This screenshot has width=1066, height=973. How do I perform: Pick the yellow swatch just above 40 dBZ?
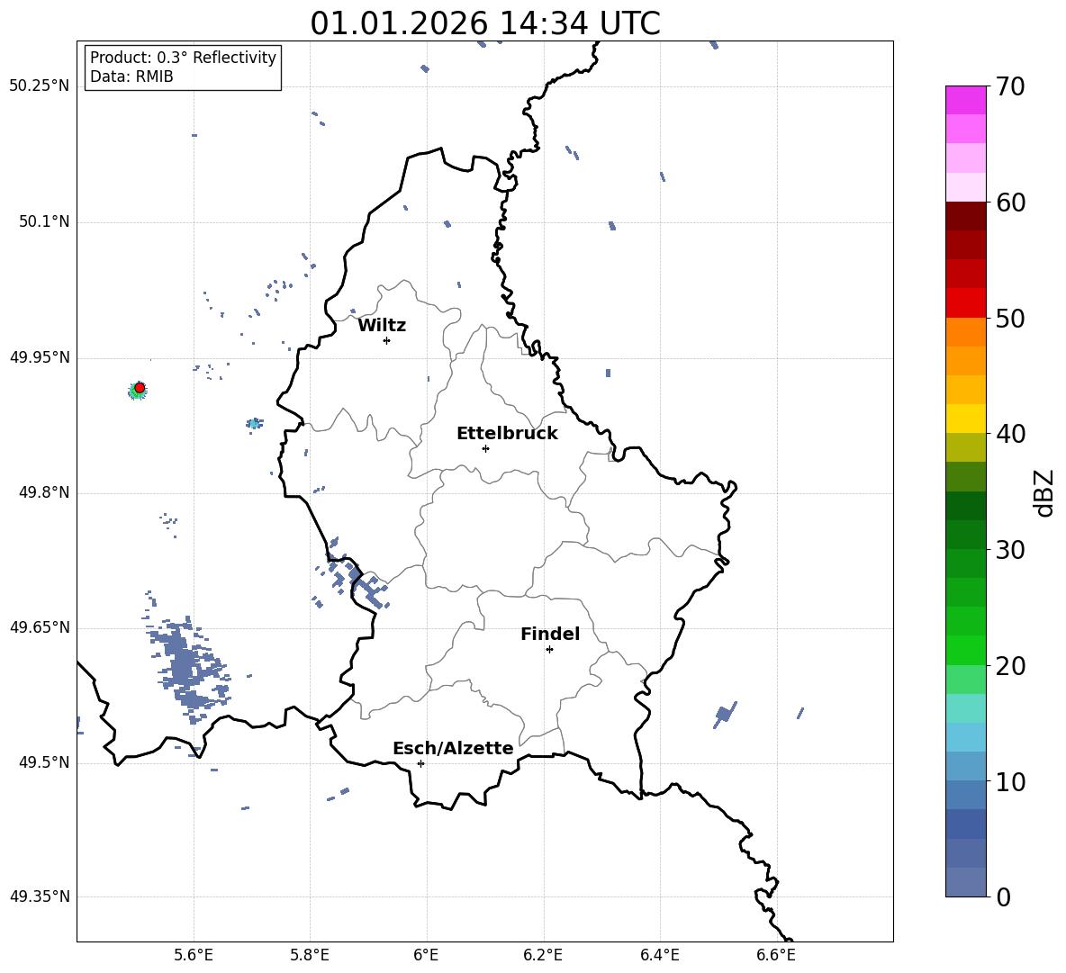(965, 419)
